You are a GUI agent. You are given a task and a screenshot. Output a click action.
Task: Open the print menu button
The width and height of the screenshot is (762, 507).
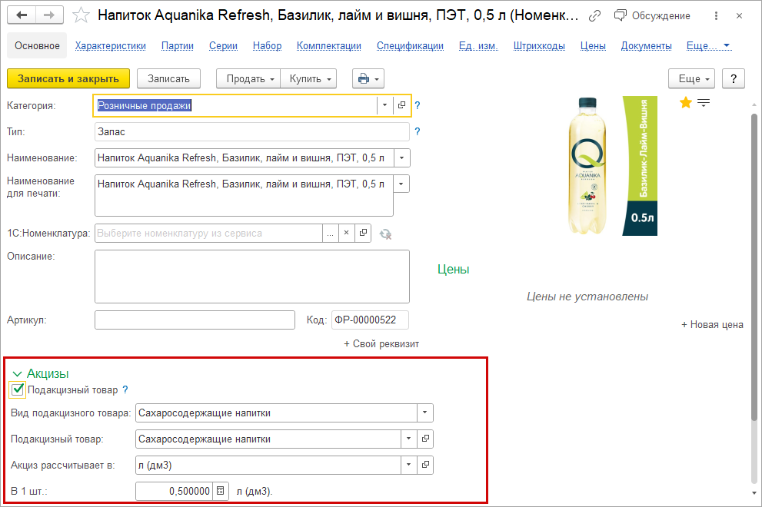[x=368, y=78]
